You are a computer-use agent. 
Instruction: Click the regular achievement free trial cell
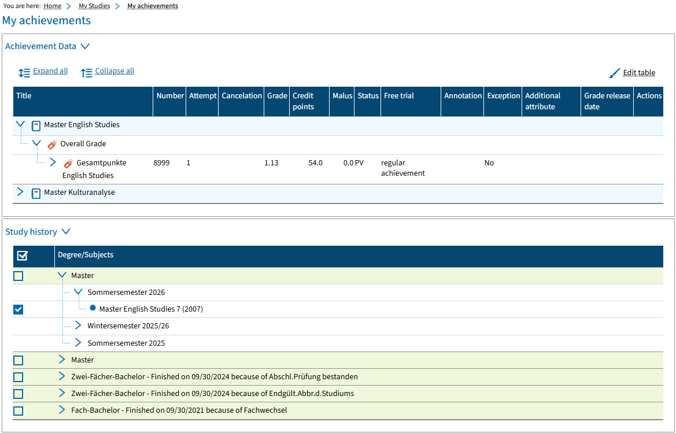[x=402, y=168]
